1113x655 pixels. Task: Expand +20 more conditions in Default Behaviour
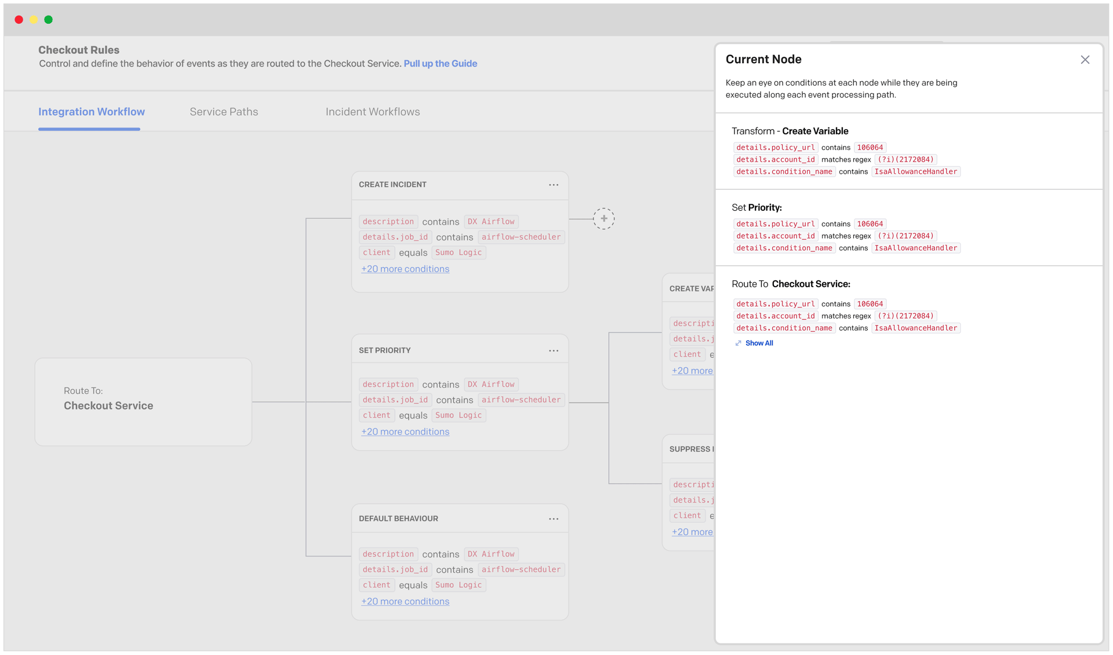pos(405,601)
